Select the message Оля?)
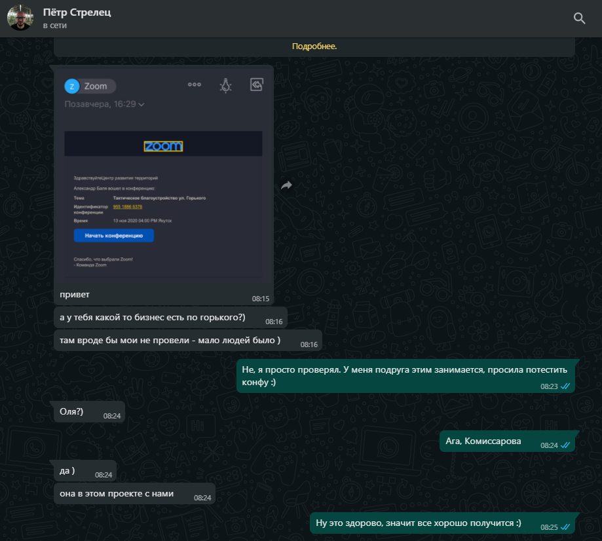Viewport: 602px width, 541px height. coord(71,411)
